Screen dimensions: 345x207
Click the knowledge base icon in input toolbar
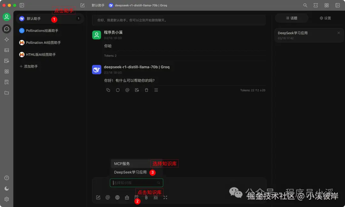click(x=136, y=197)
